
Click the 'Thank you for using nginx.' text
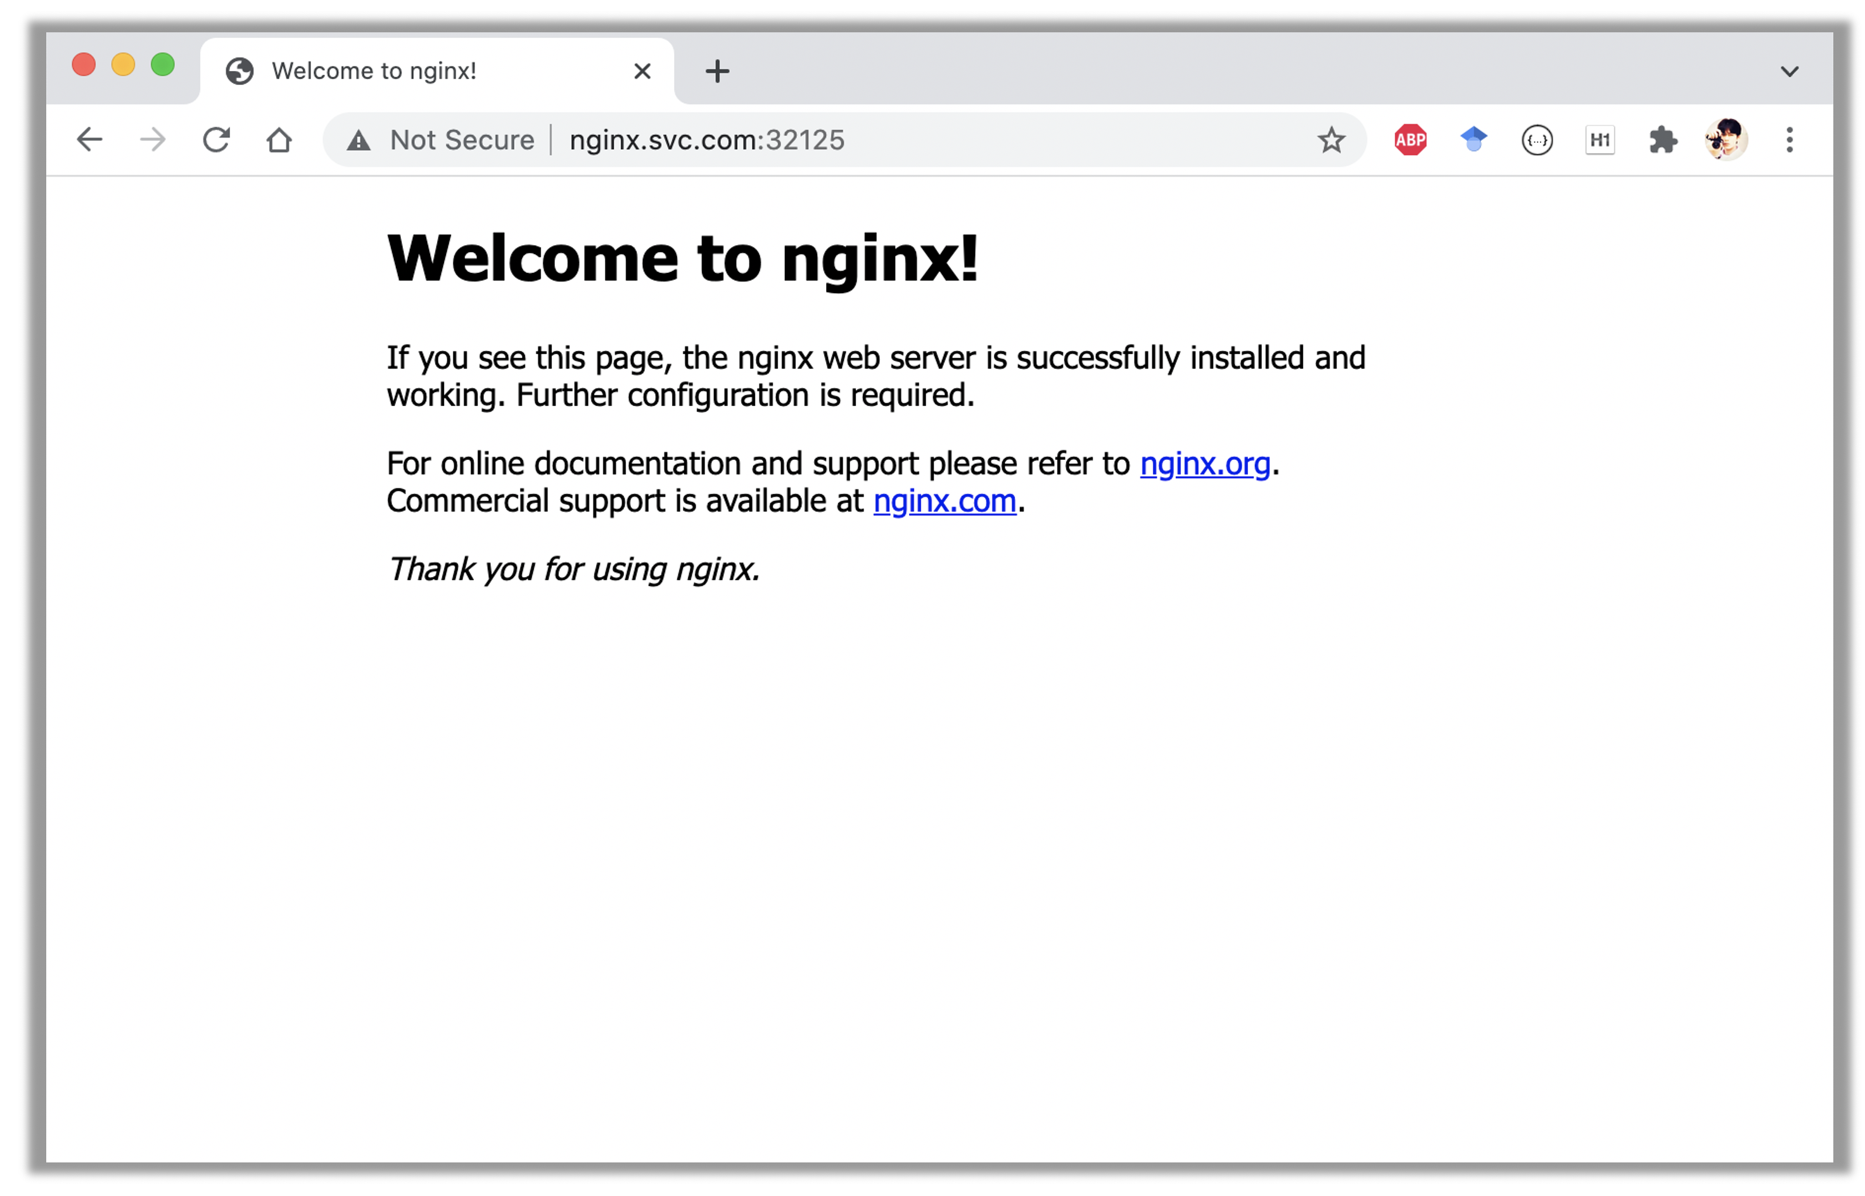(x=573, y=569)
